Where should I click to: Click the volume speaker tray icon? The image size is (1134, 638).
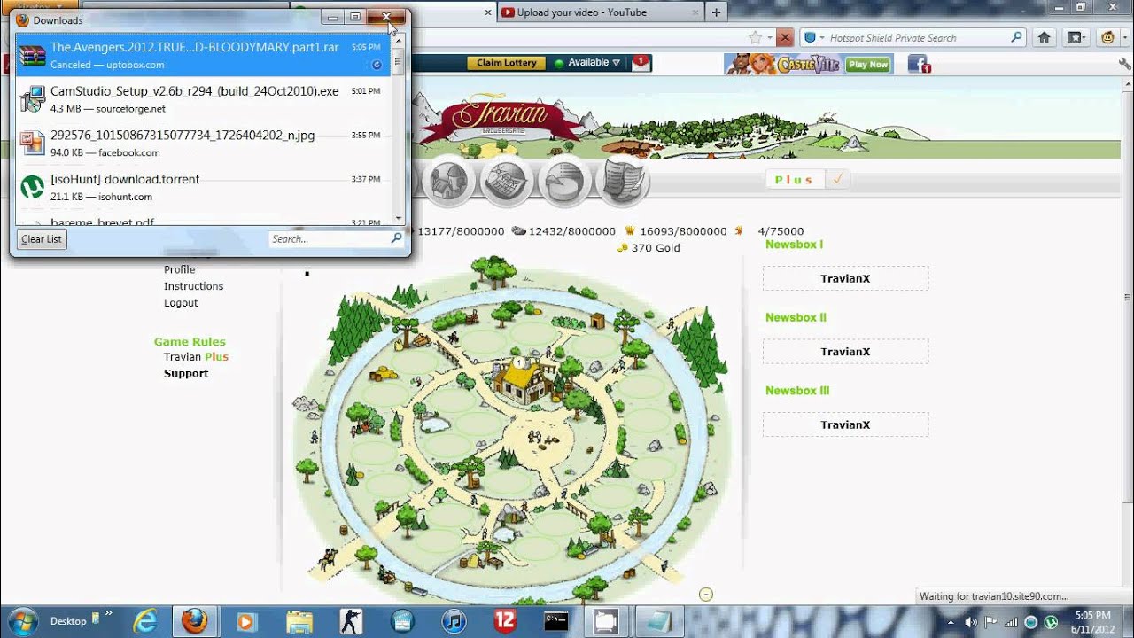[x=972, y=621]
